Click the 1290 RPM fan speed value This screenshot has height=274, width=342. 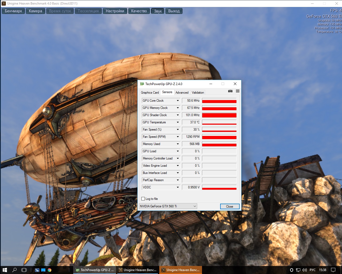[x=191, y=137]
